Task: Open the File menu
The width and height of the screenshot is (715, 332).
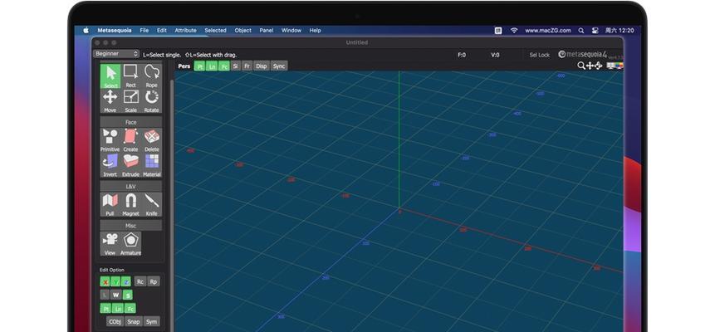Action: pyautogui.click(x=144, y=31)
